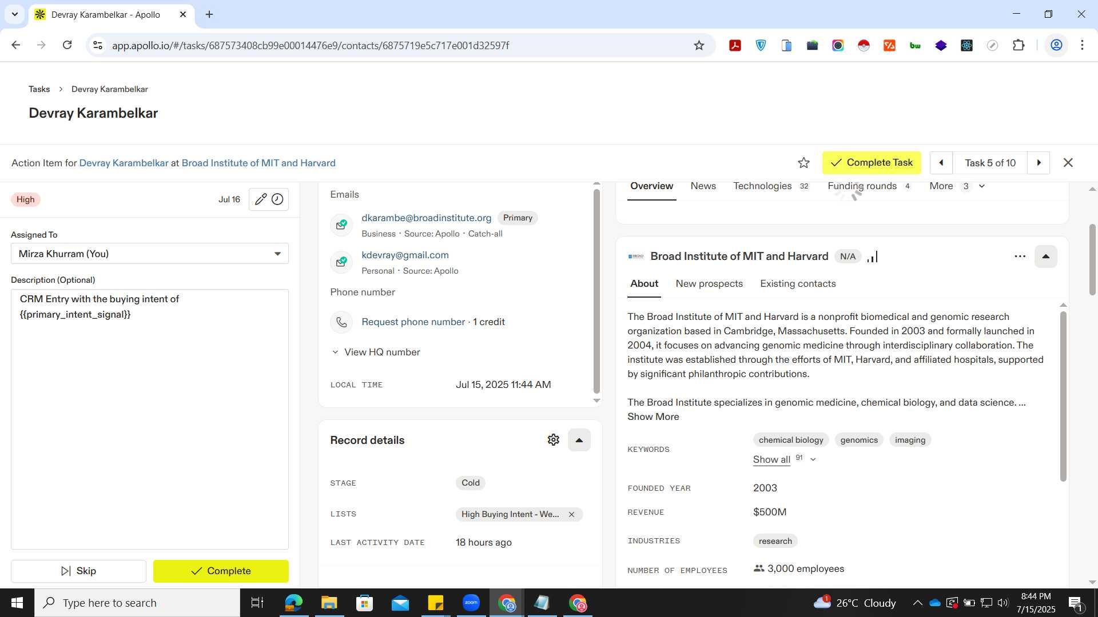The image size is (1098, 617).
Task: Open dkarambe@broadinstitute.org email link
Action: (x=426, y=218)
